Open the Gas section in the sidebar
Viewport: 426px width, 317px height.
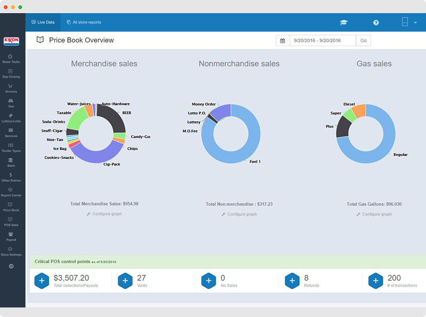tap(11, 103)
